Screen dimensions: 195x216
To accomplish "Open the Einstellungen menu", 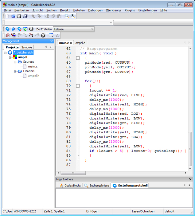I will click(147, 10).
